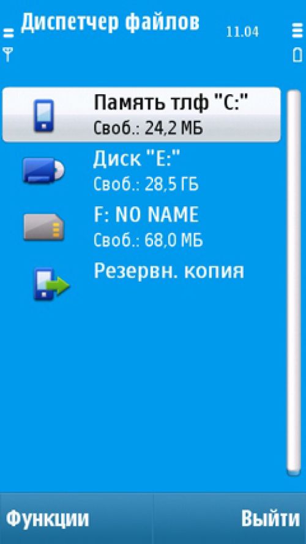Tap the mass storage disk E: icon
The height and width of the screenshot is (544, 306).
click(43, 170)
